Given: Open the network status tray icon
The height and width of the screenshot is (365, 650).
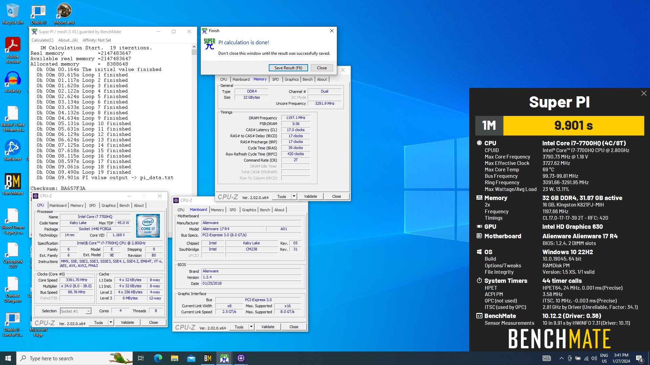Looking at the screenshot, I should pos(586,358).
